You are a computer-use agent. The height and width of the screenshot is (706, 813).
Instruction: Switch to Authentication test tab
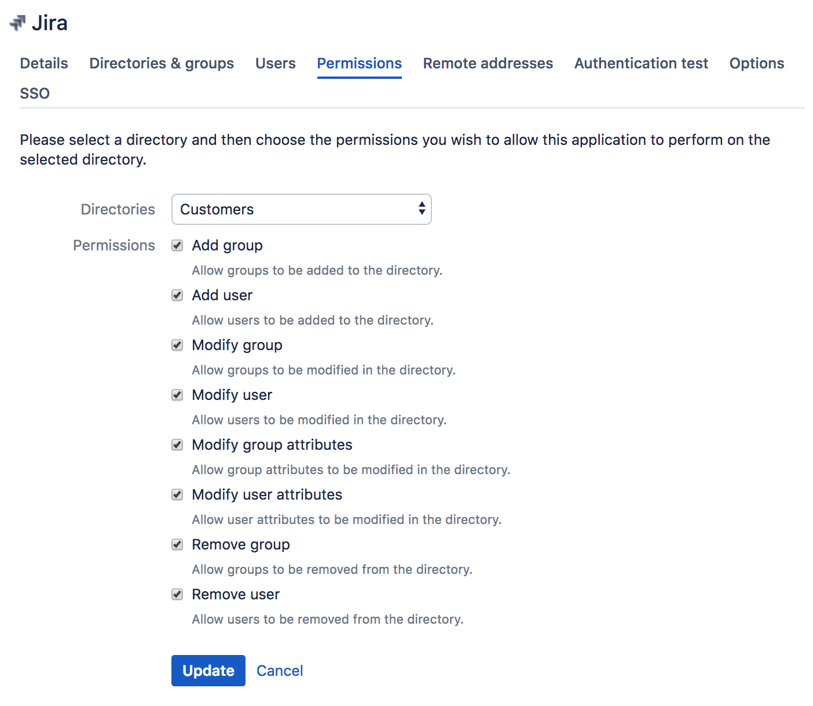point(641,63)
